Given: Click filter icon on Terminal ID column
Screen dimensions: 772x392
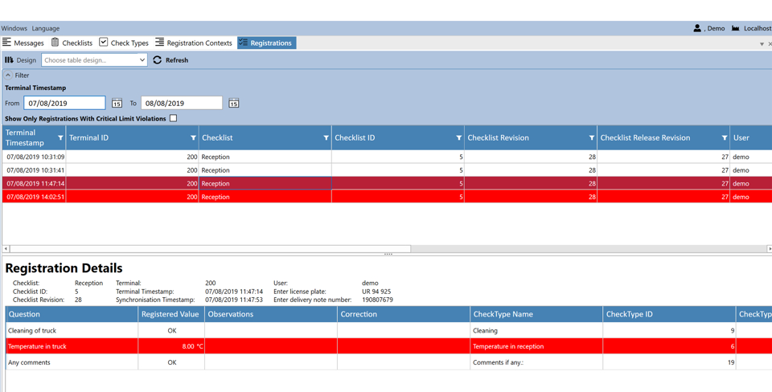Looking at the screenshot, I should click(193, 138).
